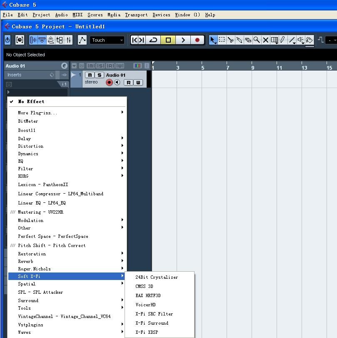Toggle the Cycle loop button
337x338 pixels.
point(153,40)
